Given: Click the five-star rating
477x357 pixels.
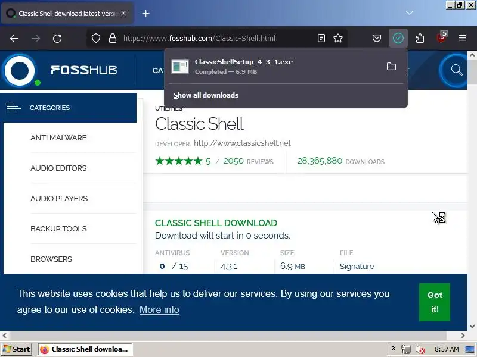Looking at the screenshot, I should click(x=178, y=161).
